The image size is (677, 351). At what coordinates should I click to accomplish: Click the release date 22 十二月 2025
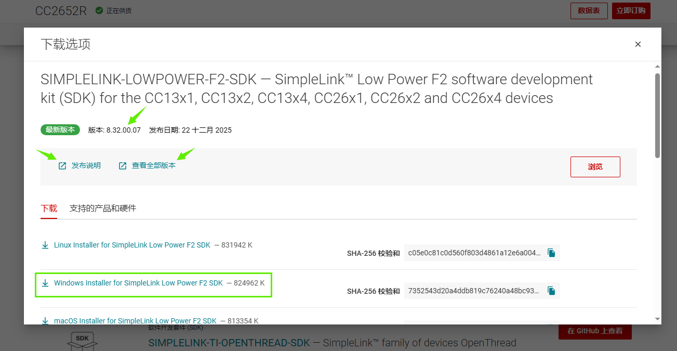point(206,130)
